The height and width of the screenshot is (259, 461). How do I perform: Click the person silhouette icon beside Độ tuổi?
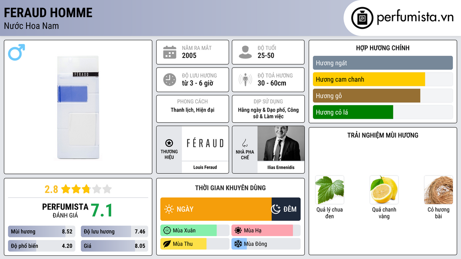pyautogui.click(x=245, y=52)
